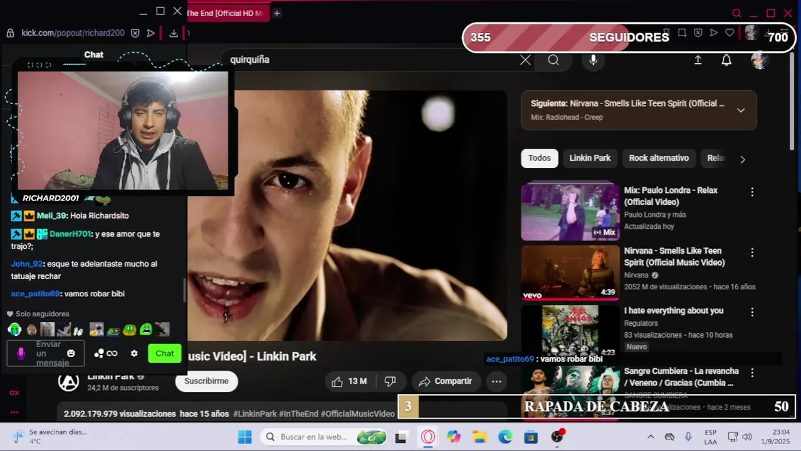Share the video with Compartir button
The height and width of the screenshot is (451, 801).
coord(445,381)
